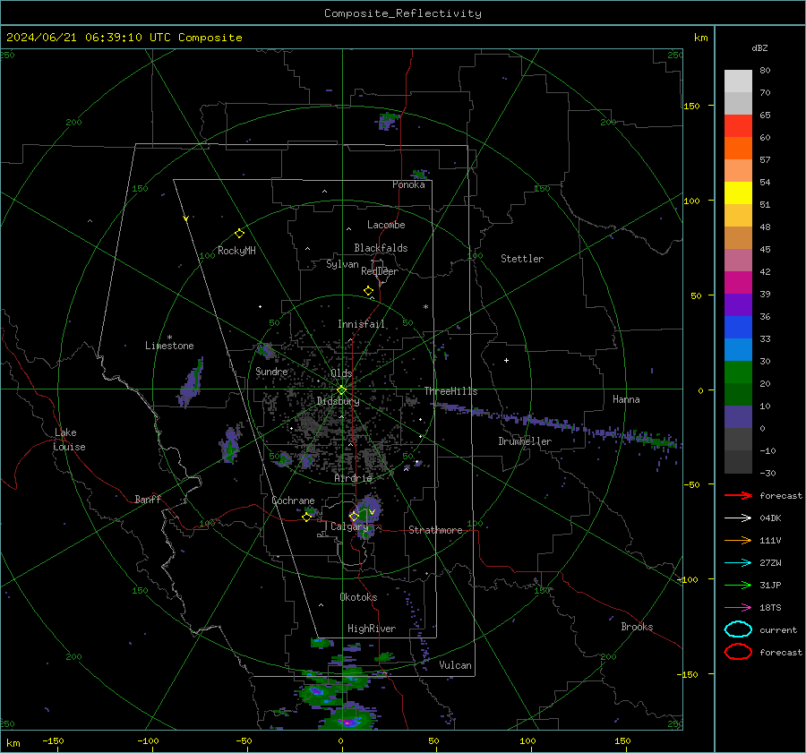Click the Banff city label
Image resolution: width=806 pixels, height=753 pixels.
(x=148, y=499)
